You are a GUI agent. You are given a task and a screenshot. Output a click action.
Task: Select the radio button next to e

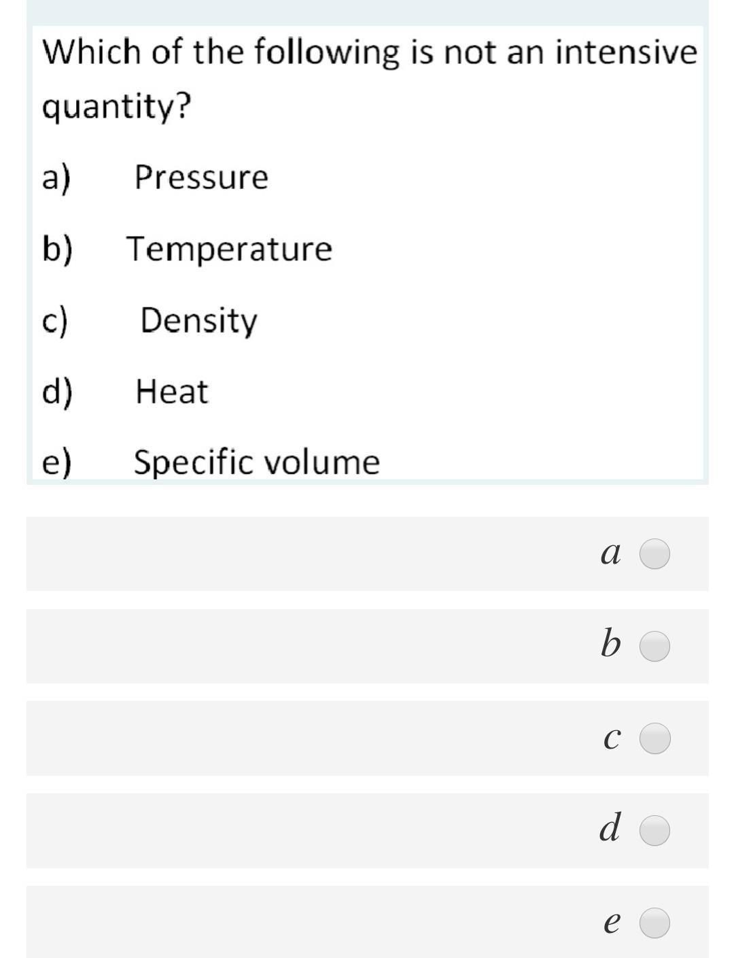pyautogui.click(x=654, y=923)
